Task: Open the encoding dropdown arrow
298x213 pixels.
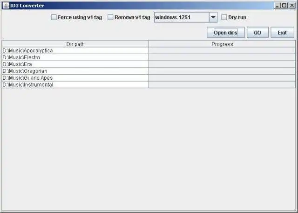Action: pos(213,17)
